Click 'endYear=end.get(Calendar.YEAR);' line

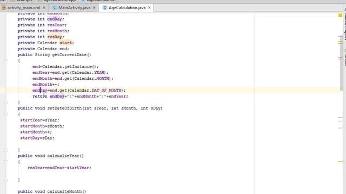[70, 73]
